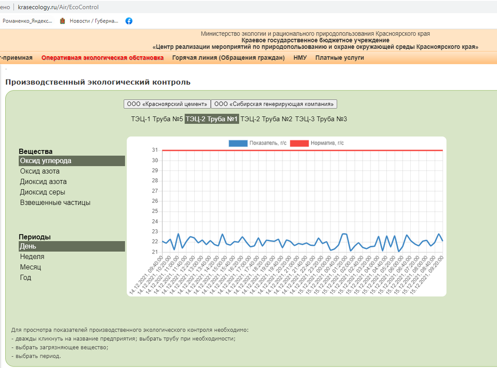
Task: Click the ООО «Красноярский цемент» button
Action: (x=167, y=104)
